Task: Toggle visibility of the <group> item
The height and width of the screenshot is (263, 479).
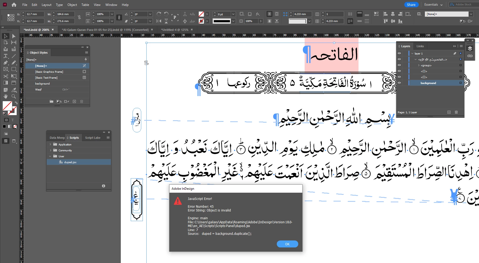Action: pyautogui.click(x=399, y=65)
